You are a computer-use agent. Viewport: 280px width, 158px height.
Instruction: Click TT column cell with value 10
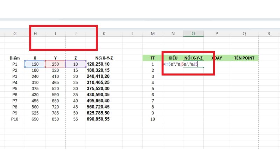click(153, 119)
